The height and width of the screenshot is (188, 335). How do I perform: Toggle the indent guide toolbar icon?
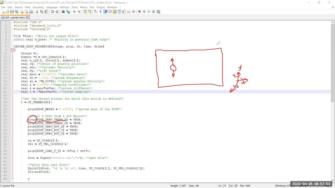point(105,12)
